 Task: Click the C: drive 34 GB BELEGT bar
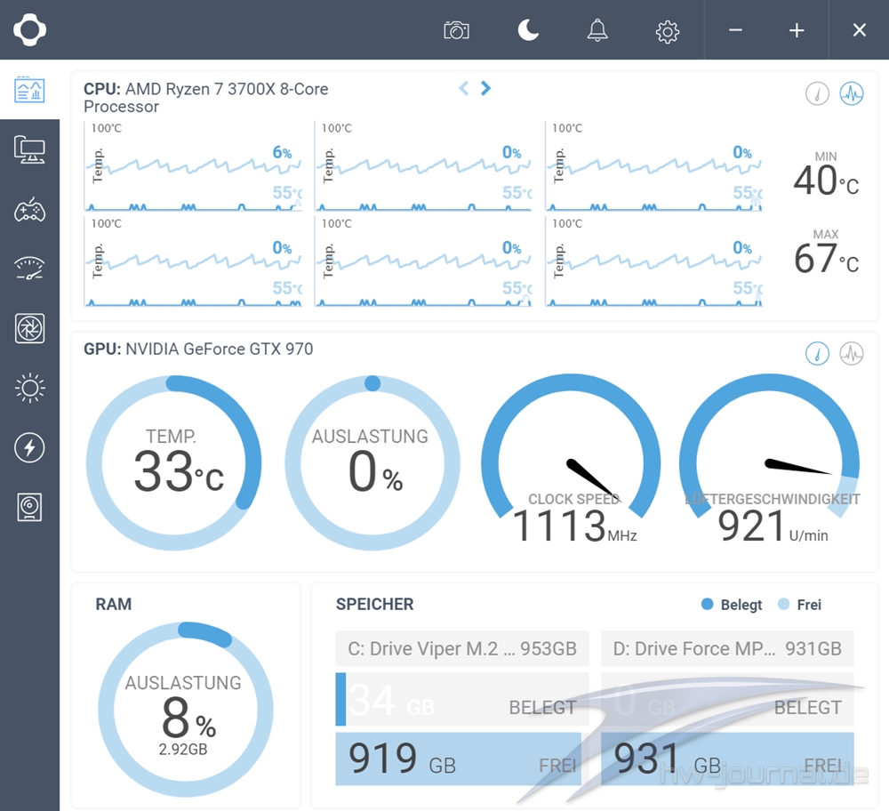462,699
